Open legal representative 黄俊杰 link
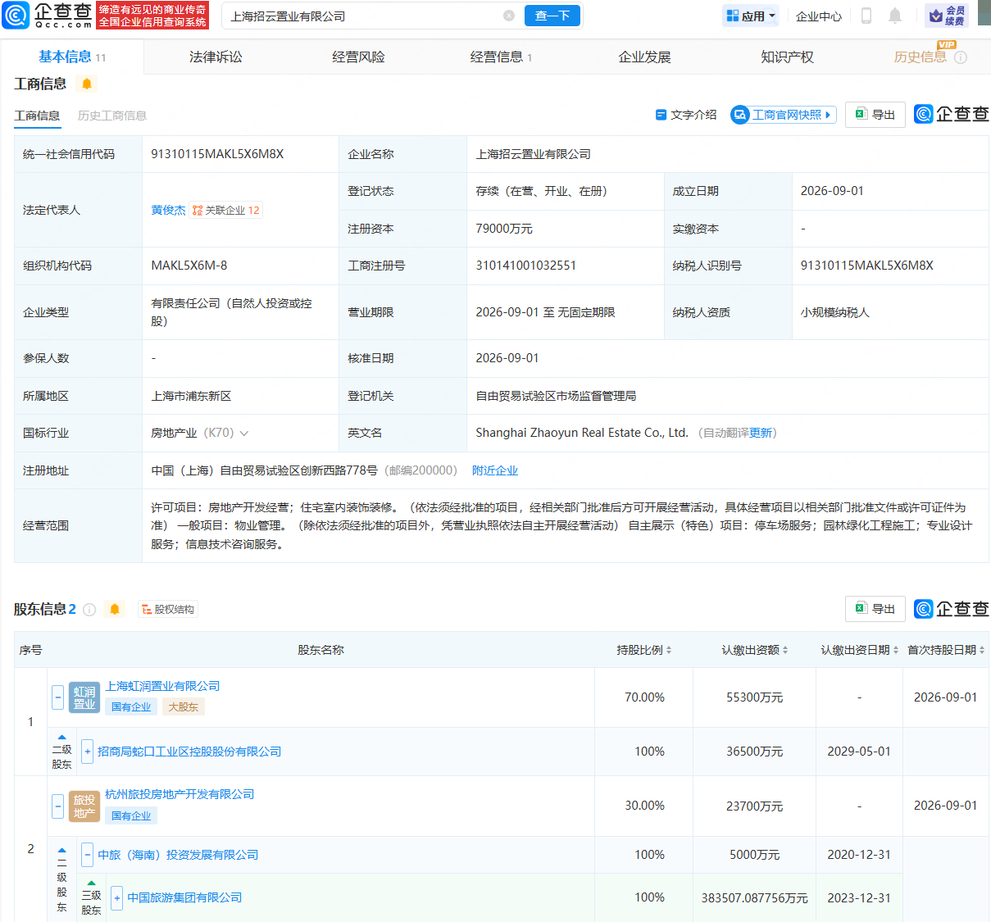The width and height of the screenshot is (991, 922). (x=168, y=210)
